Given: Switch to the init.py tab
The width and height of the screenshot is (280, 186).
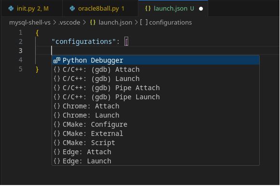Looking at the screenshot, I should pos(32,8).
